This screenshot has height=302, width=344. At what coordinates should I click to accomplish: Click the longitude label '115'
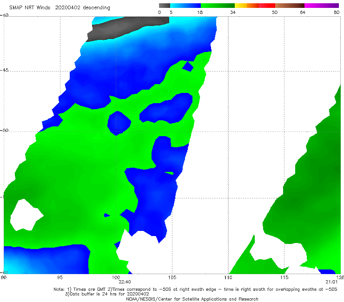point(284,278)
